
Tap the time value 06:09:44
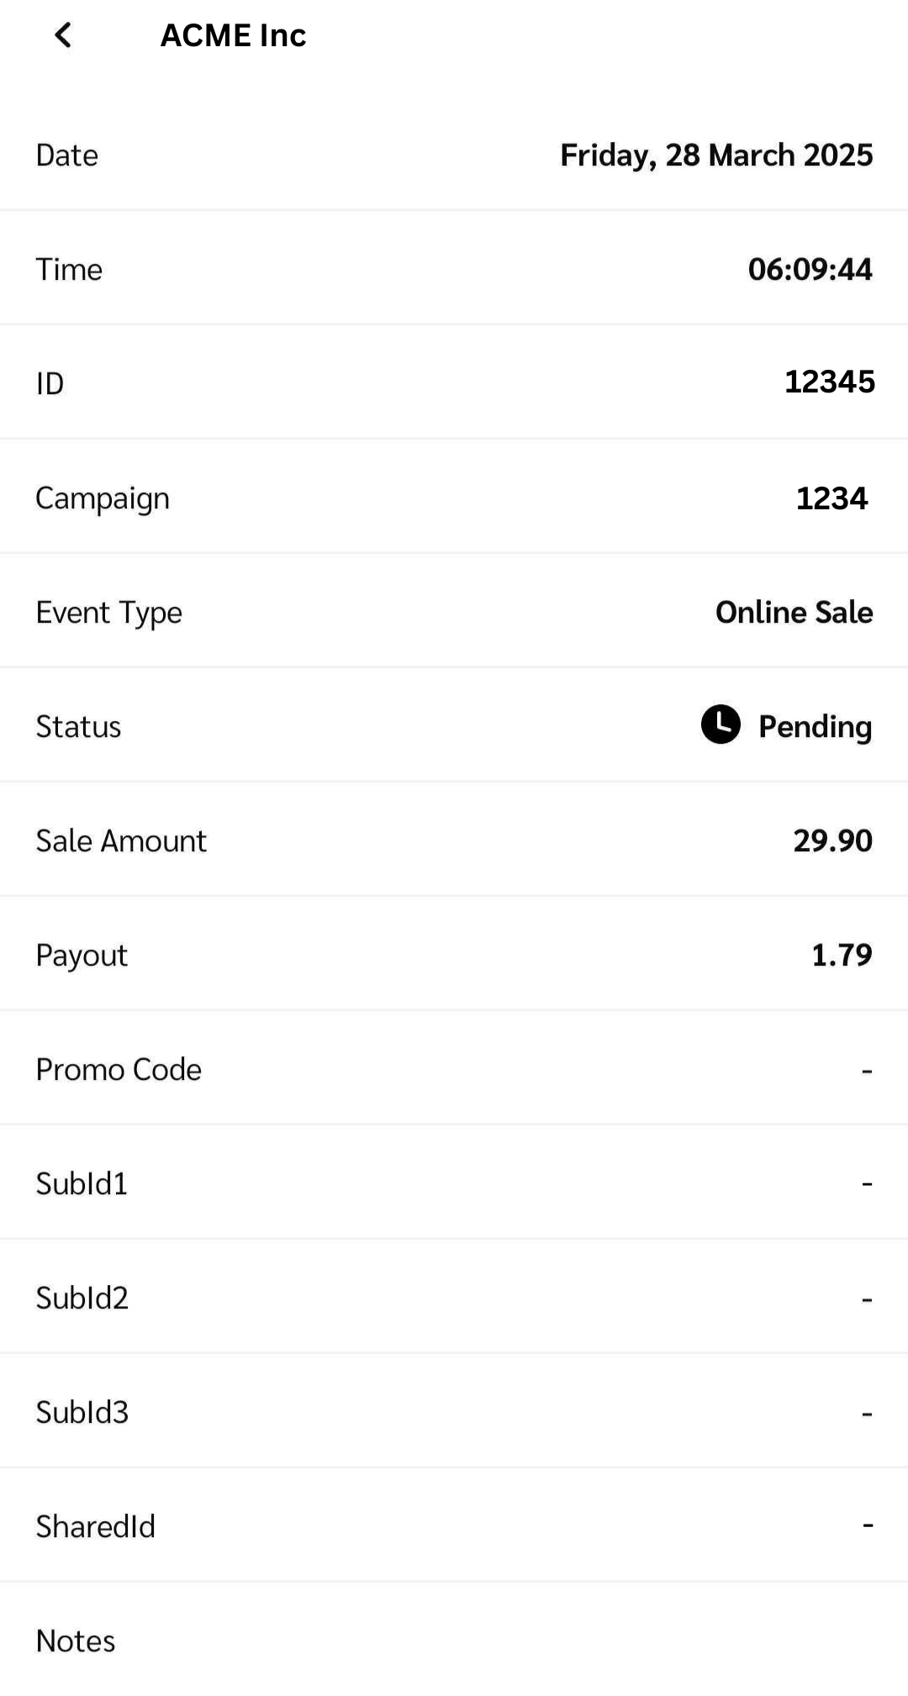click(810, 270)
